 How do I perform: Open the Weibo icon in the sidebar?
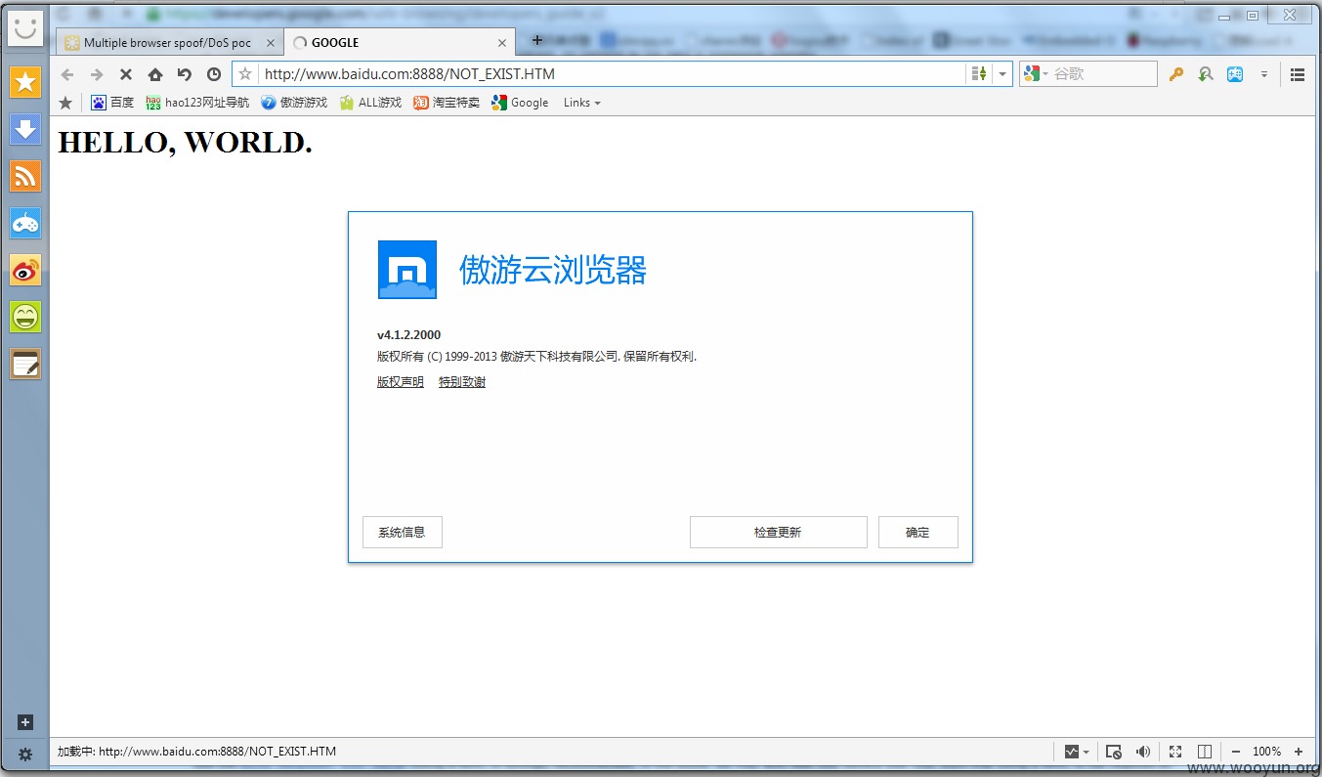(x=25, y=270)
